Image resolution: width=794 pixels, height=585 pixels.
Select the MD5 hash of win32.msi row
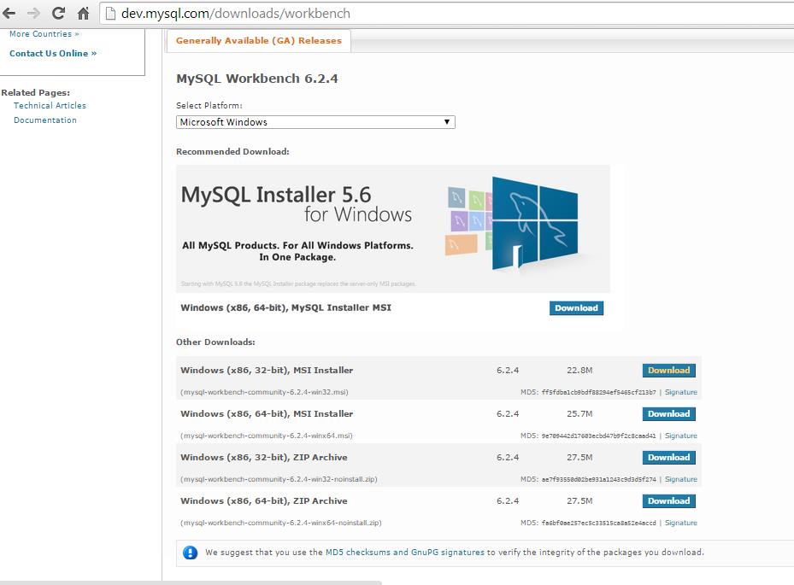click(598, 392)
